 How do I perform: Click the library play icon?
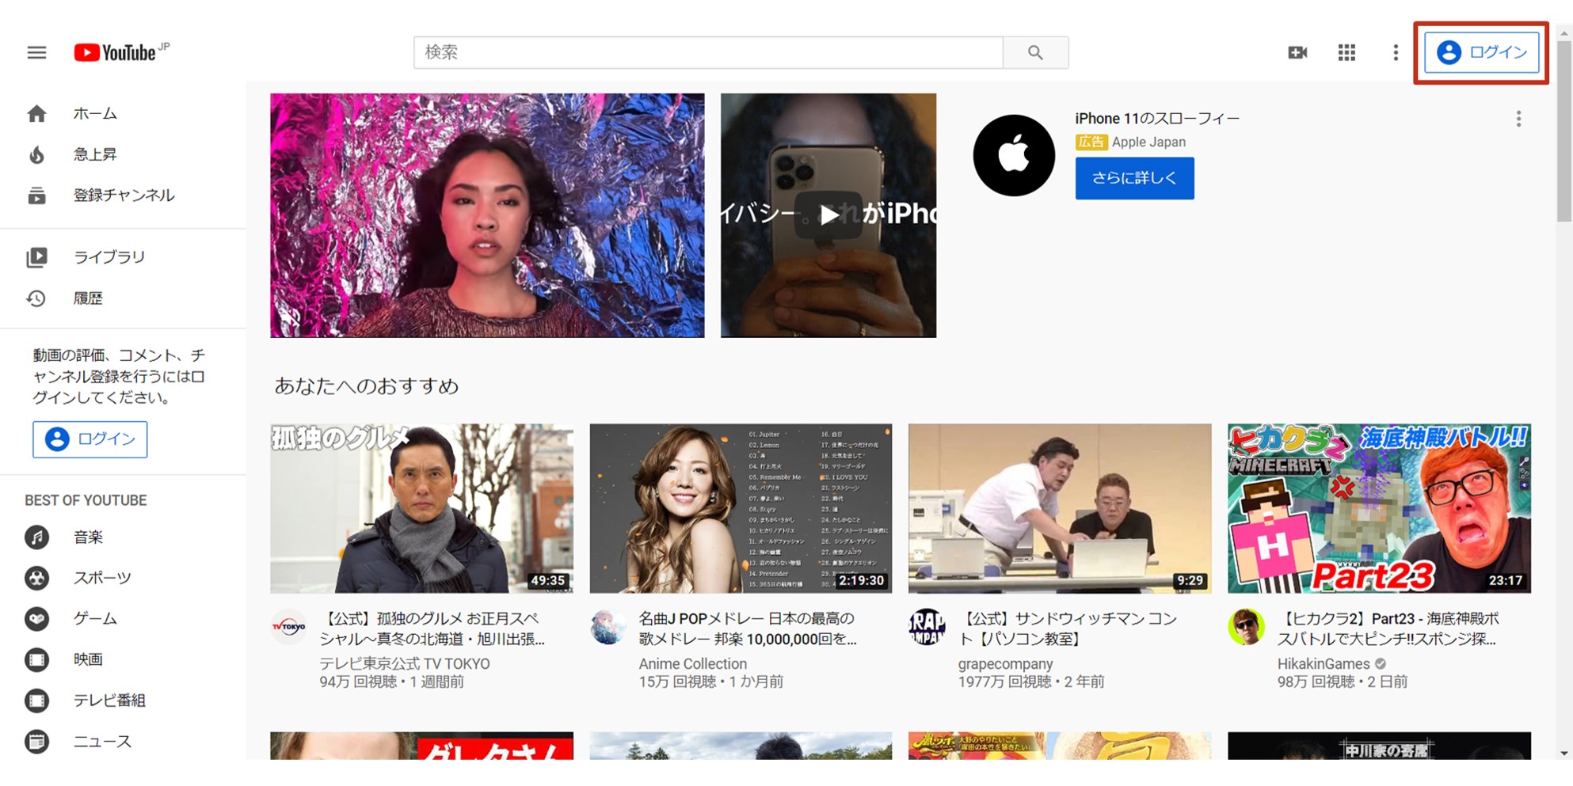coord(36,257)
